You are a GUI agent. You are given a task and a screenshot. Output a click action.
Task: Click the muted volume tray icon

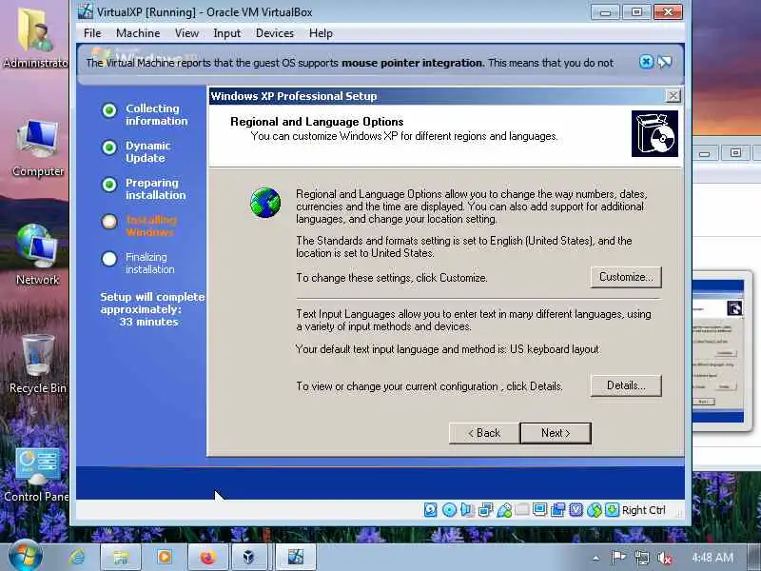click(x=664, y=558)
